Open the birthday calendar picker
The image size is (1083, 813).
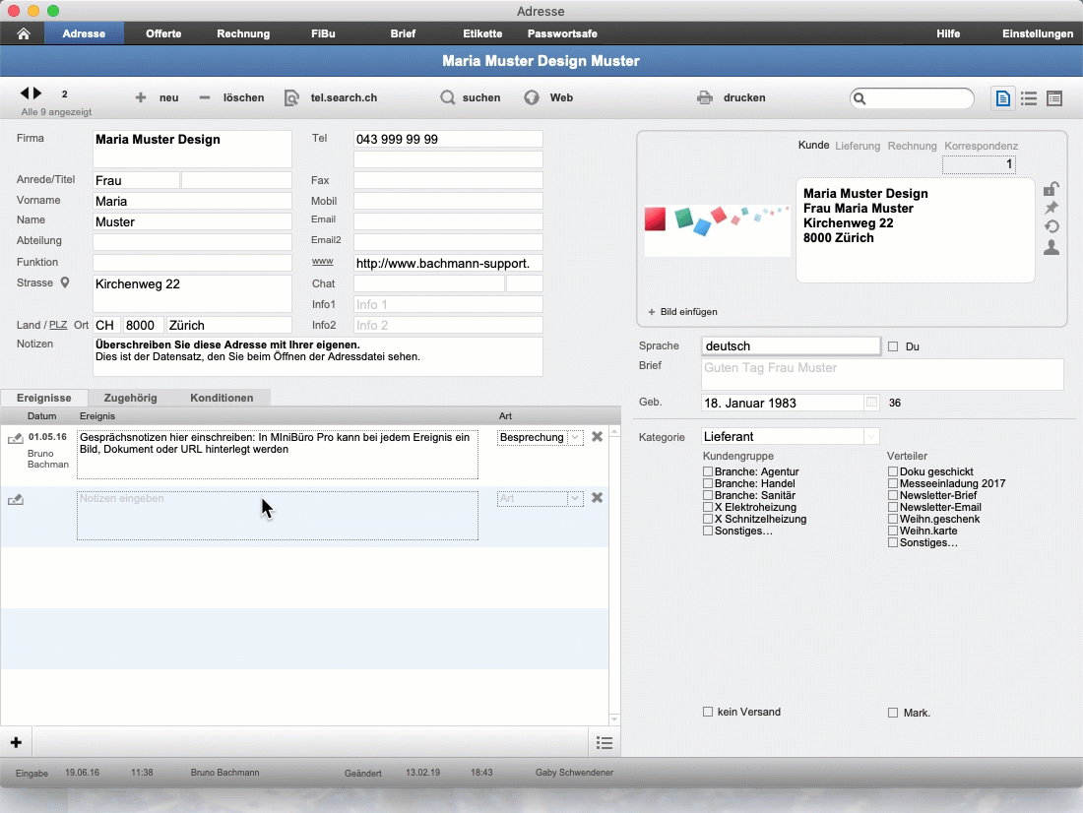coord(871,403)
